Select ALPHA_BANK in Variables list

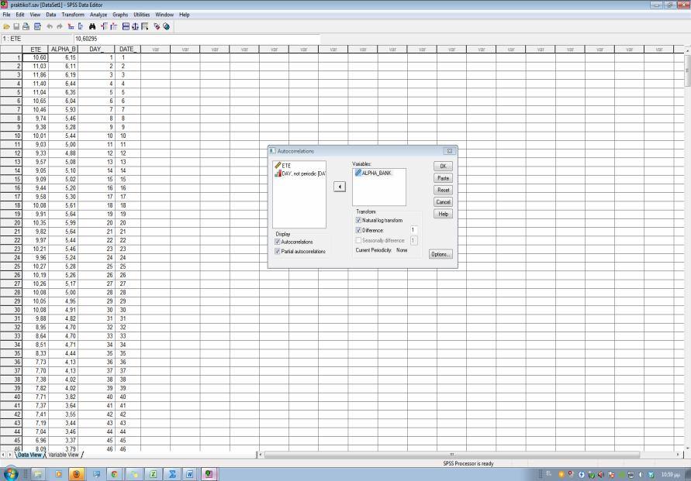tap(373, 173)
